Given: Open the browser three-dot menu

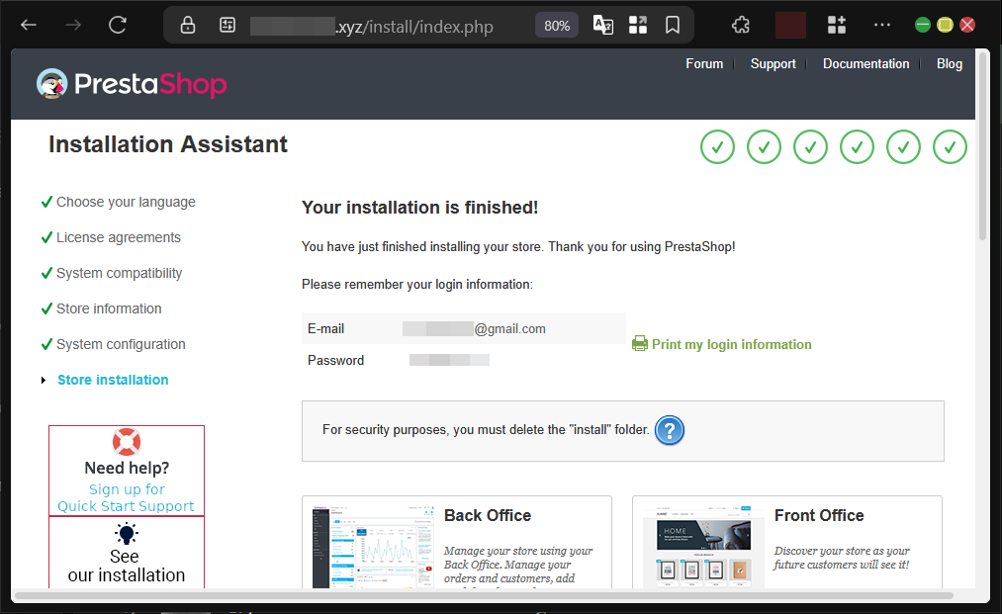Looking at the screenshot, I should [881, 24].
